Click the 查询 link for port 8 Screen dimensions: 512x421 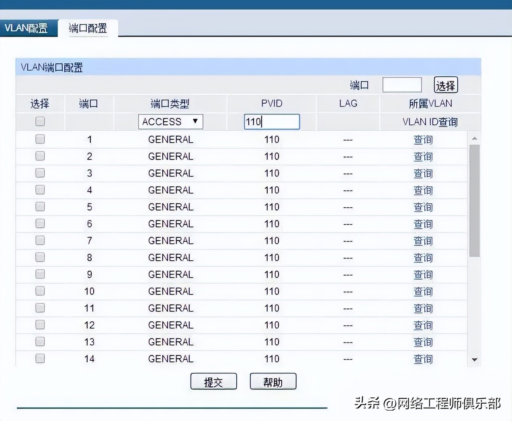pyautogui.click(x=423, y=258)
